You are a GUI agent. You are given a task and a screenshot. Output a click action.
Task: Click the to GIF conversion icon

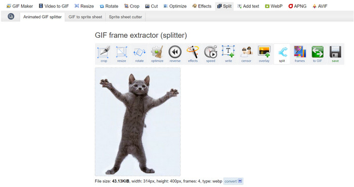pos(318,54)
